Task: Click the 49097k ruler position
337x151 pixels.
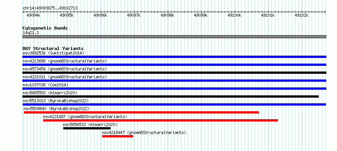Action: [x=134, y=16]
